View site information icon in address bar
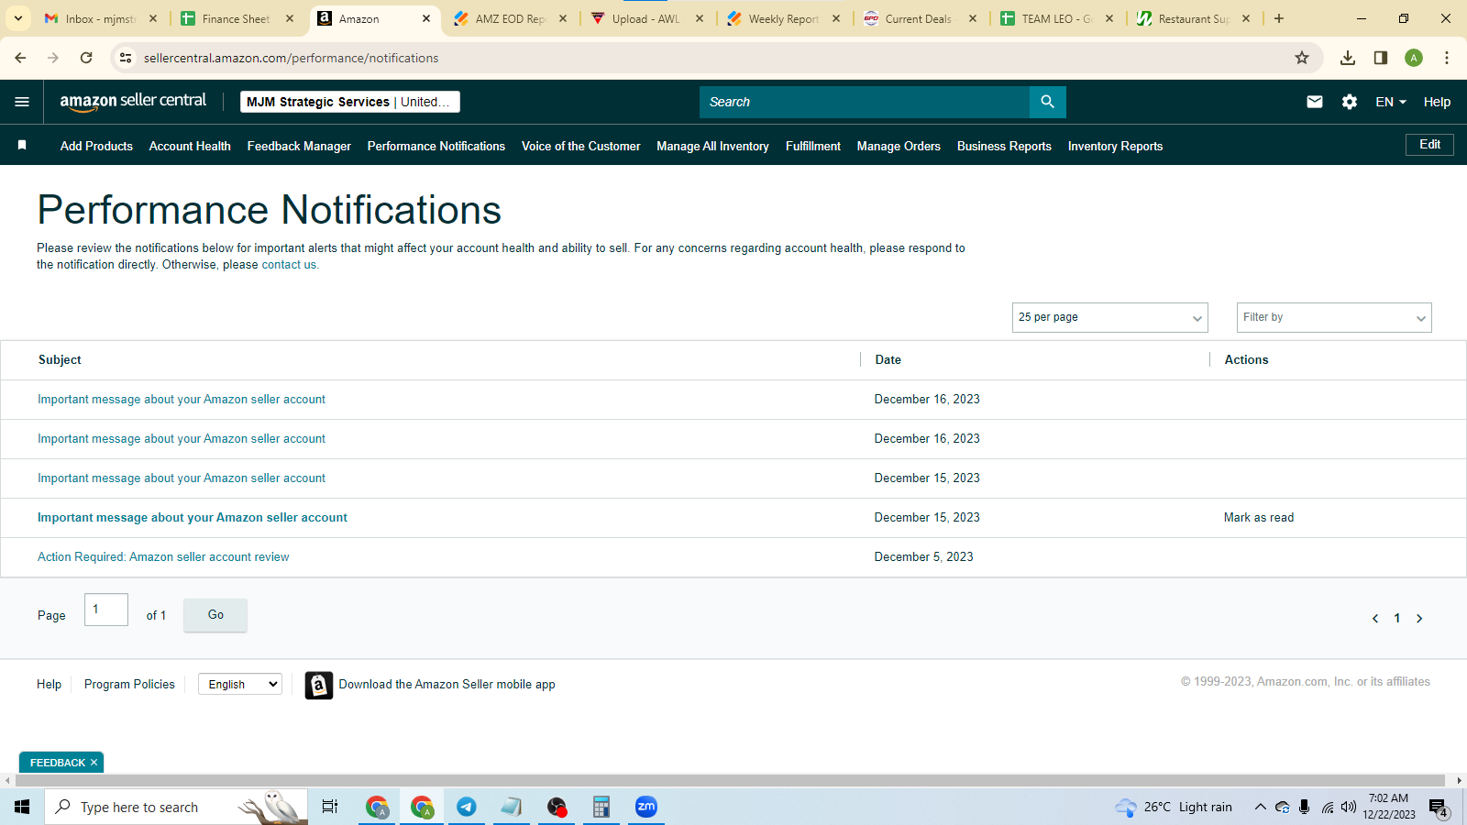 (x=126, y=58)
